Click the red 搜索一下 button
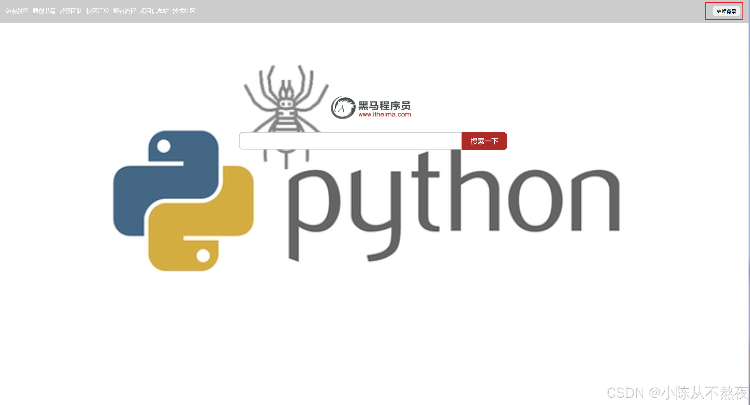The image size is (750, 405). tap(484, 141)
